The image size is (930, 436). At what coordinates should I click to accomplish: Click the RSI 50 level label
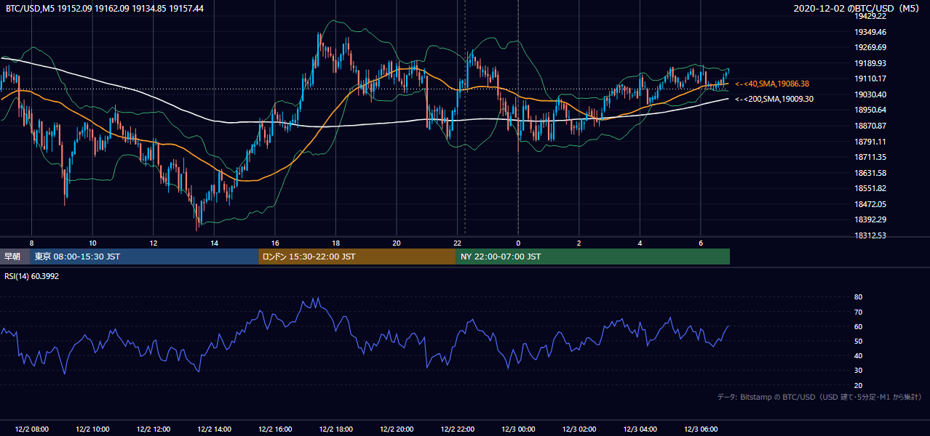(858, 341)
